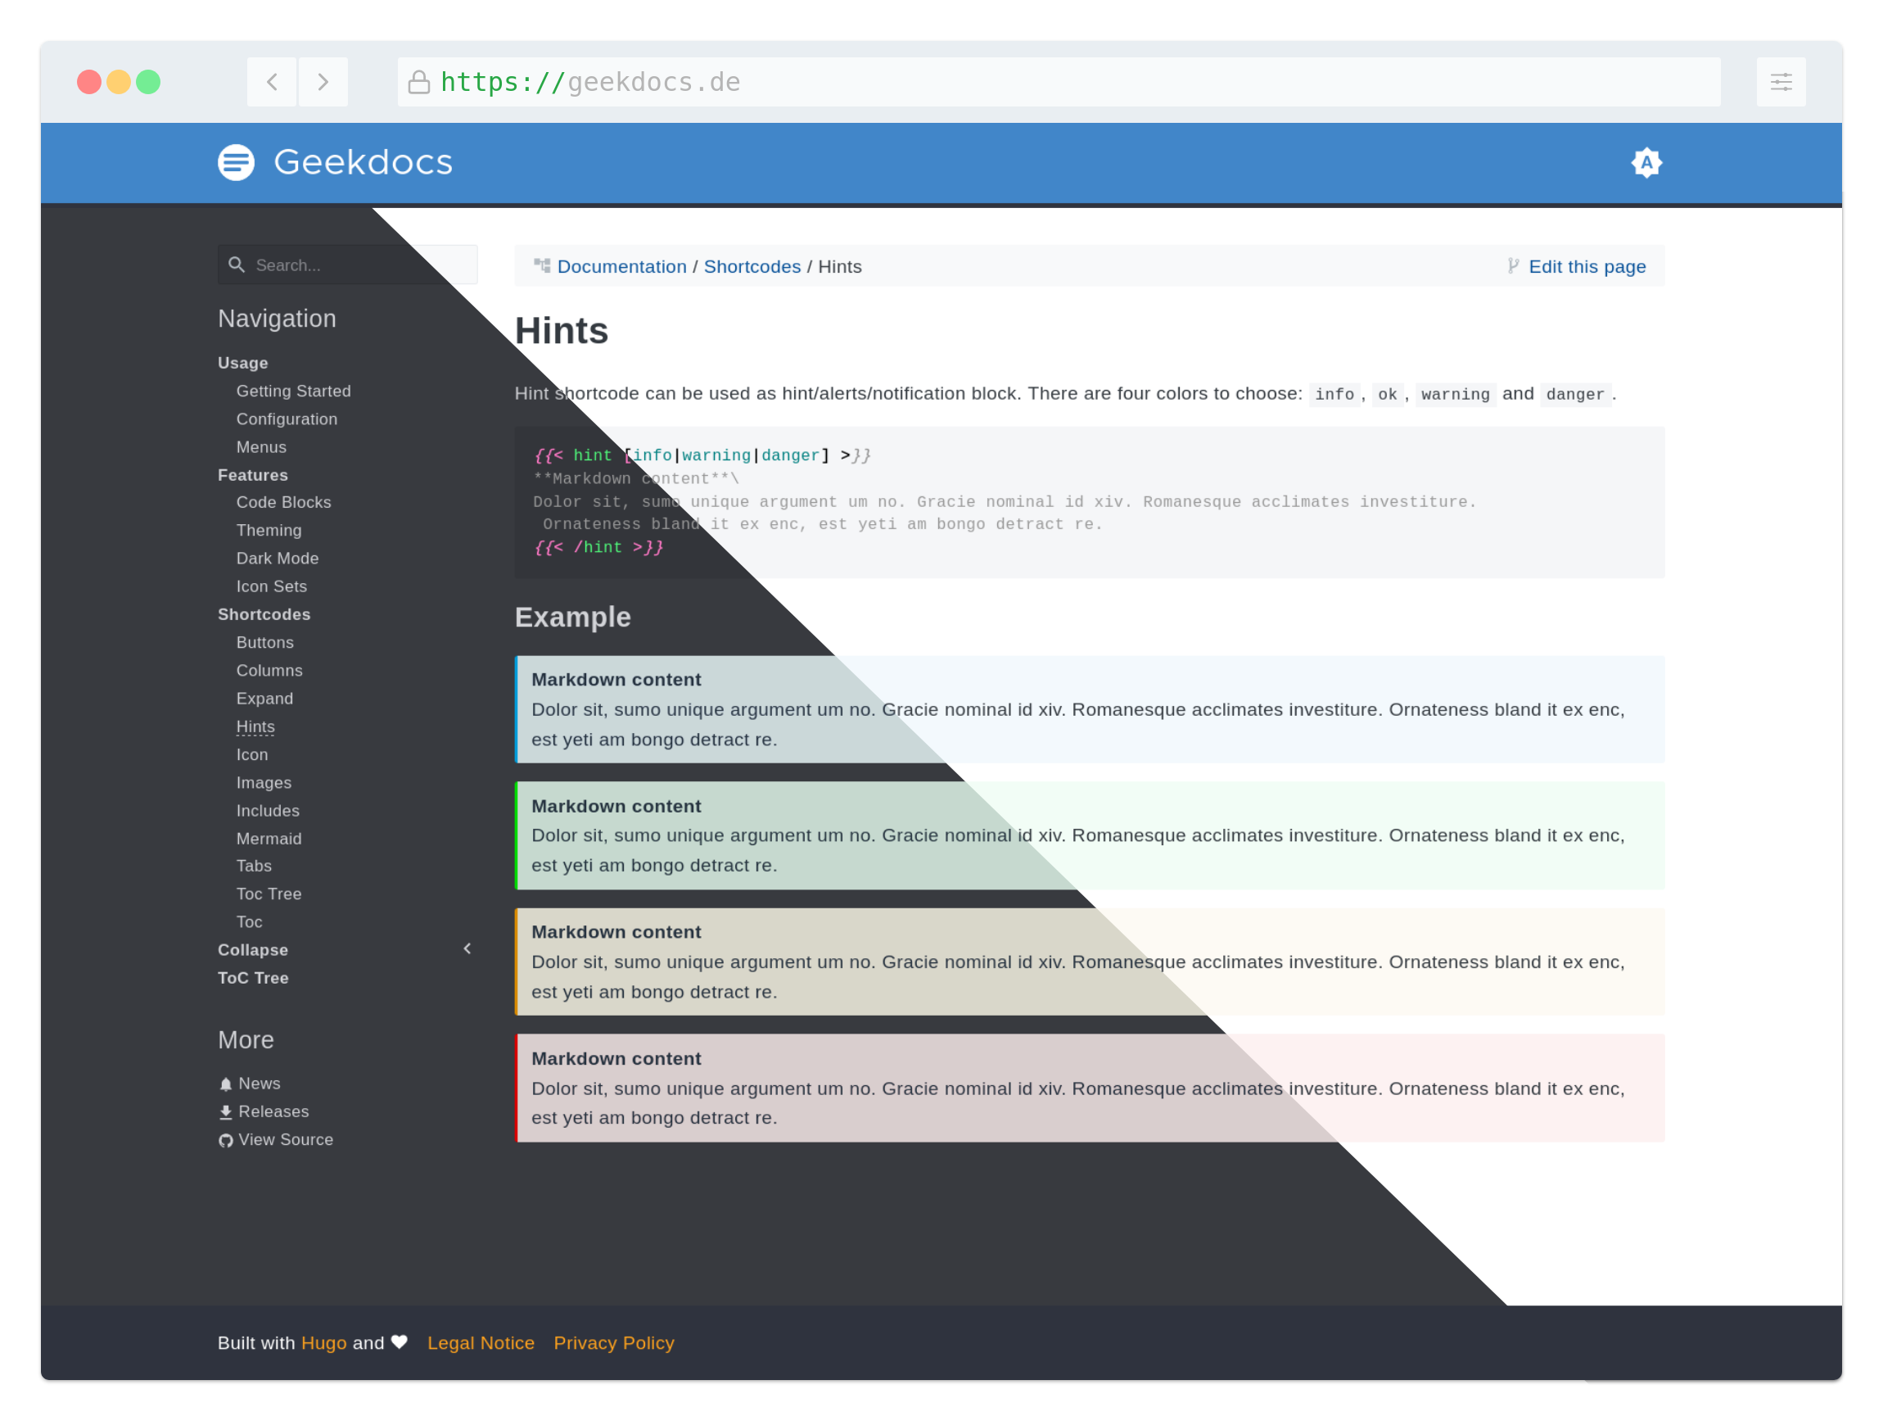Expand the Collapse section in navigation

[467, 949]
